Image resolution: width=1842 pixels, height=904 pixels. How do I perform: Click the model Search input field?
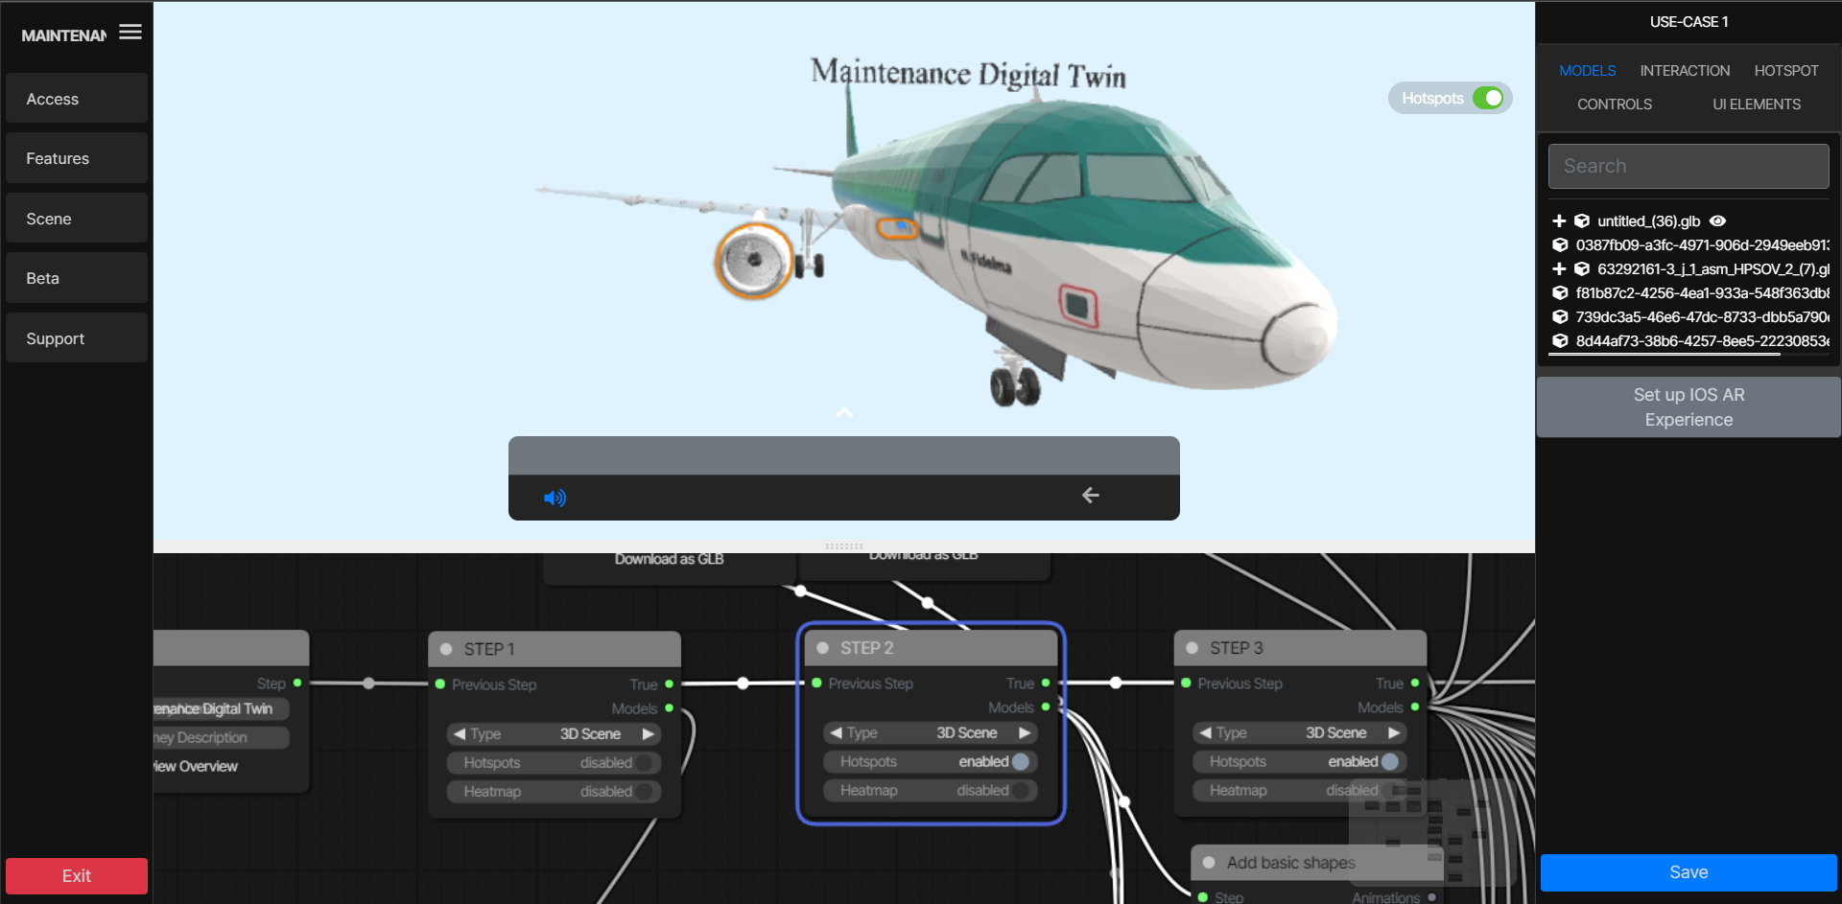(x=1688, y=166)
